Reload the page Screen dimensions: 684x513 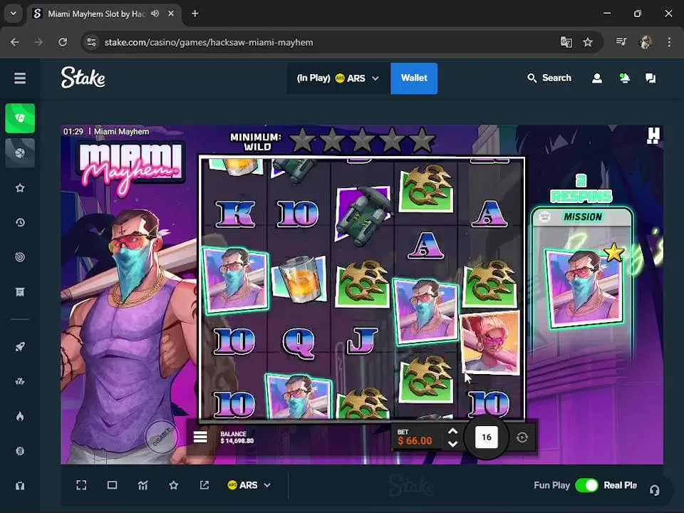[x=63, y=42]
